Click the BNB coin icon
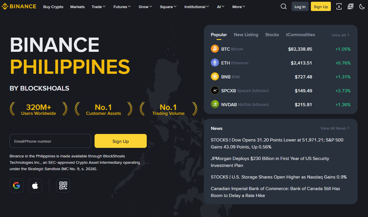 (x=215, y=76)
